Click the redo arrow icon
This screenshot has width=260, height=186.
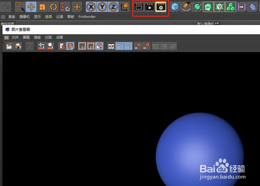click(6, 7)
